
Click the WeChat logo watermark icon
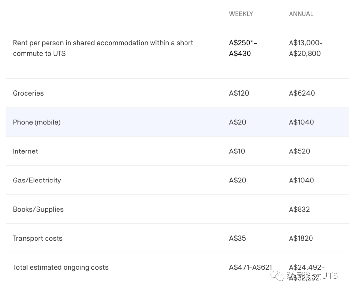277,275
